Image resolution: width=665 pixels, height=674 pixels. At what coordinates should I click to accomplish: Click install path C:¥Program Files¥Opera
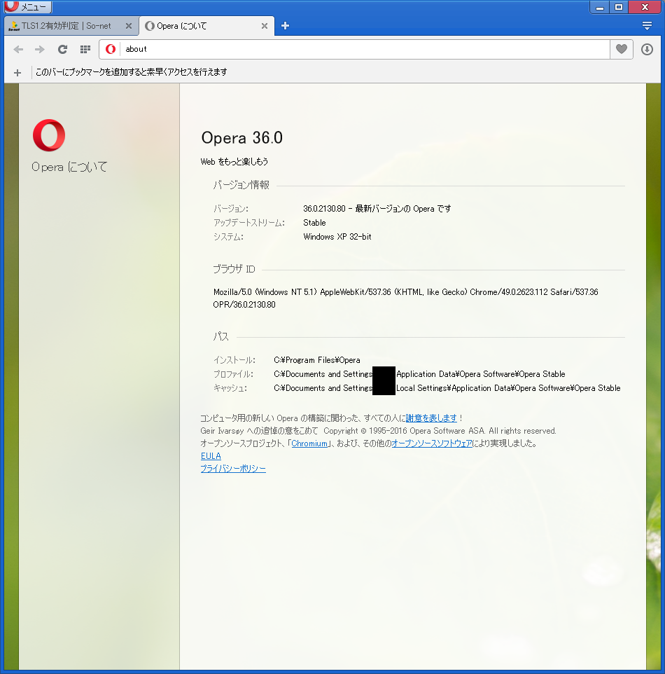[x=317, y=360]
